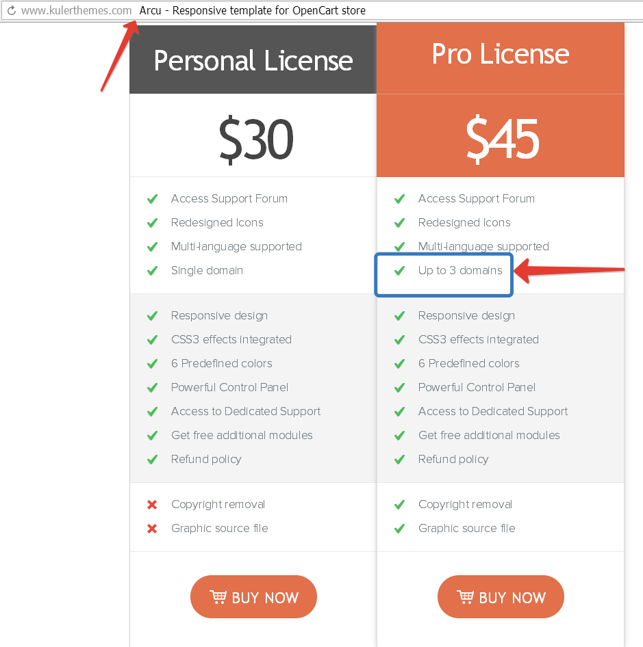
Task: Click green check beside Single domain
Action: (x=152, y=271)
